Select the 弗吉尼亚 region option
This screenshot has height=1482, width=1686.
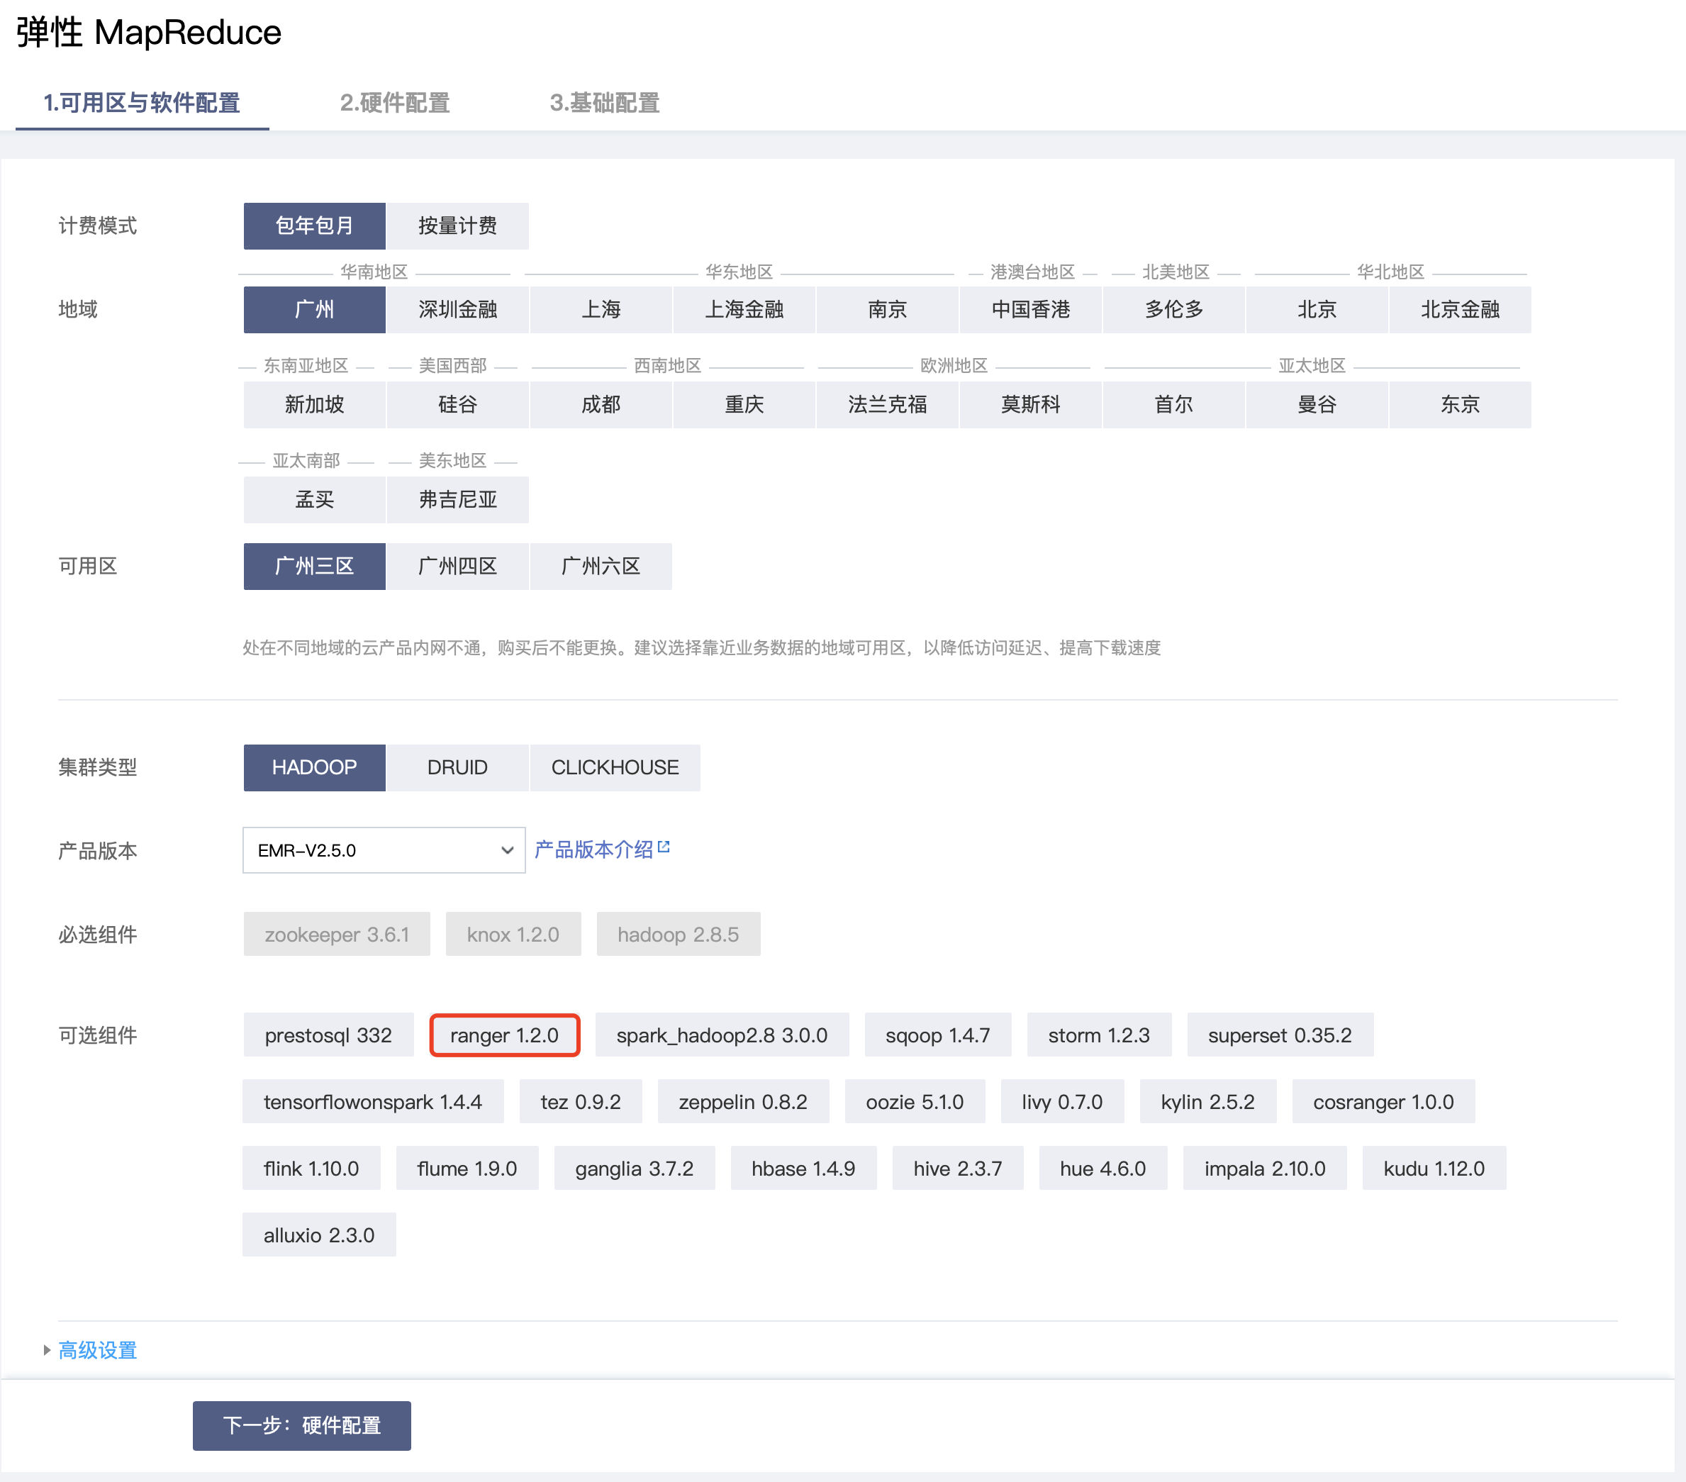[x=457, y=499]
